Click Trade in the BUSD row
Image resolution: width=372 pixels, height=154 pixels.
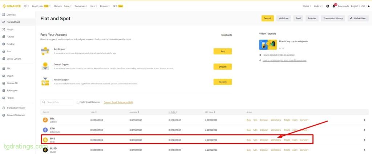(x=287, y=150)
